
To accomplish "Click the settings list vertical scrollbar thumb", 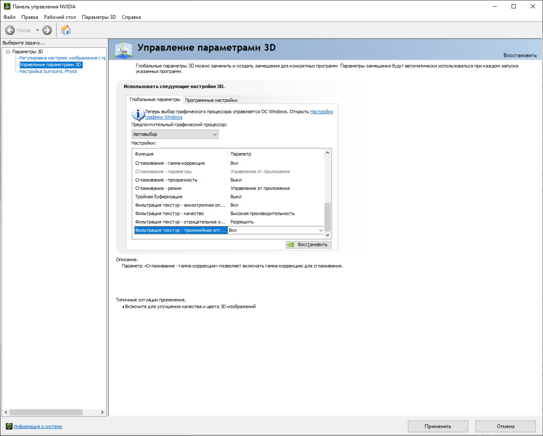I will tap(327, 216).
